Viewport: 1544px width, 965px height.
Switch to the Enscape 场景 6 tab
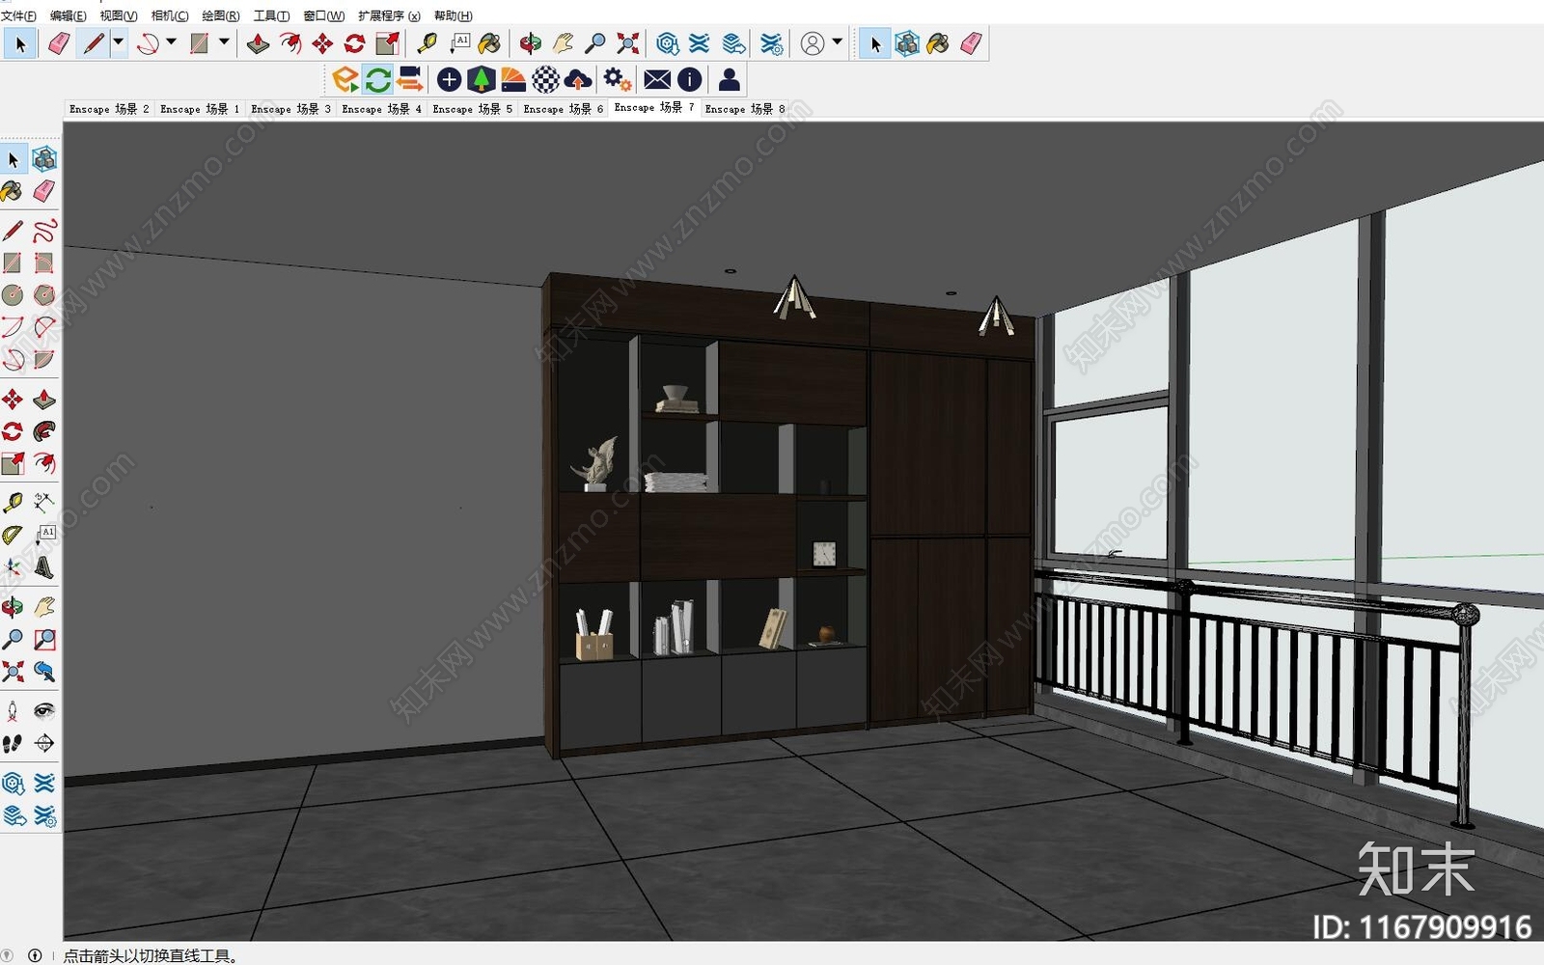point(563,109)
